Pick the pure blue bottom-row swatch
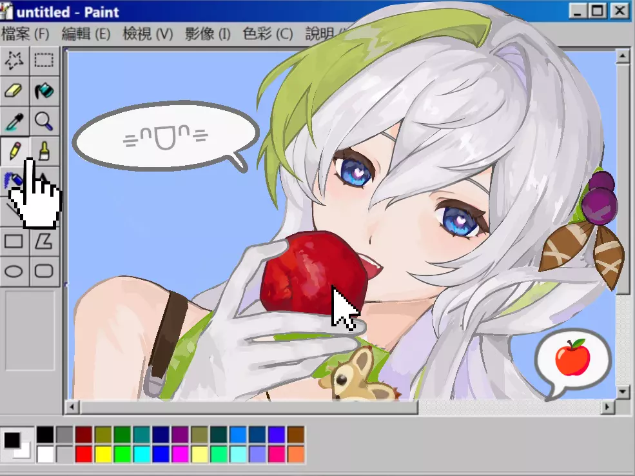 161,454
